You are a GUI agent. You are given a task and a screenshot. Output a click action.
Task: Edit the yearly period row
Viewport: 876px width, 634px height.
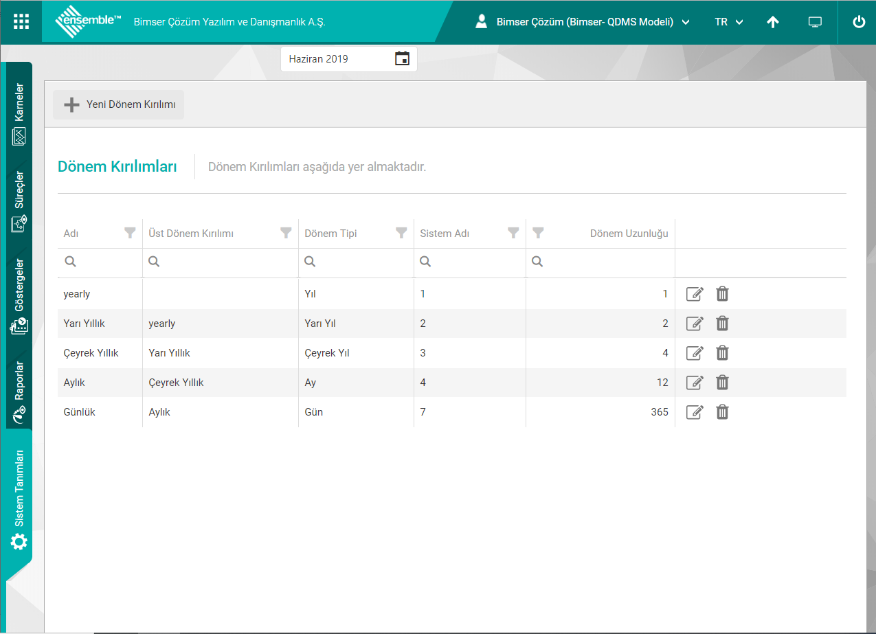click(x=695, y=294)
